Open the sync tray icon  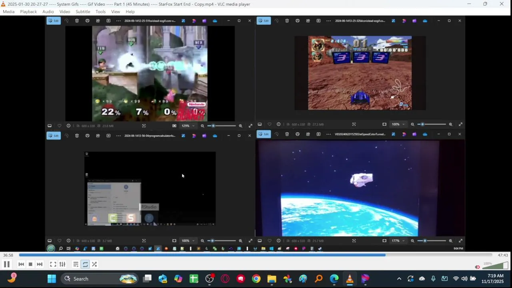tap(410, 279)
